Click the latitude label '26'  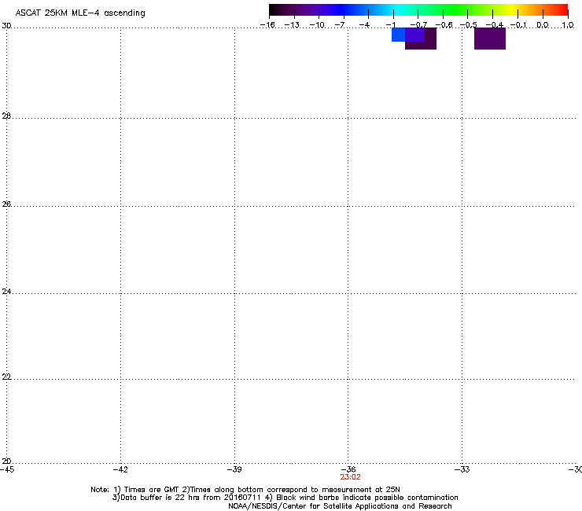click(6, 204)
